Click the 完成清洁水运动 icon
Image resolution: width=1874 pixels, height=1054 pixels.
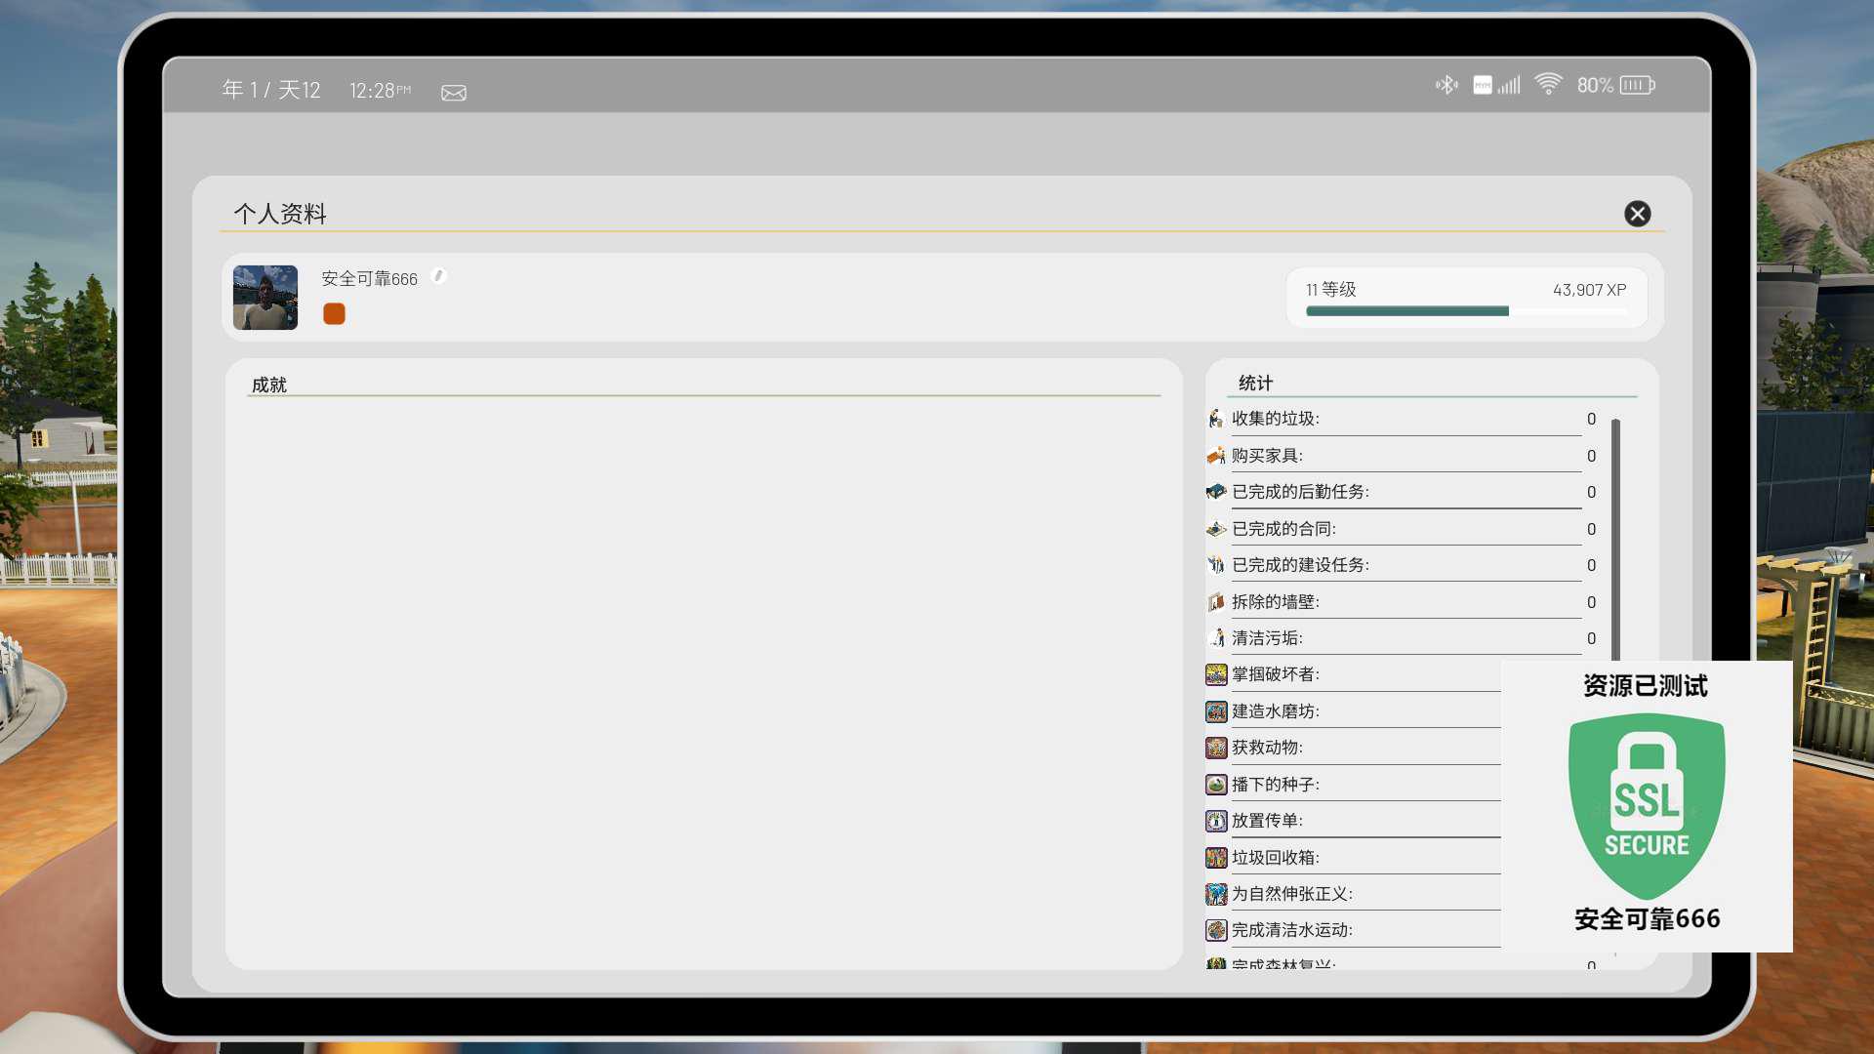click(x=1216, y=930)
